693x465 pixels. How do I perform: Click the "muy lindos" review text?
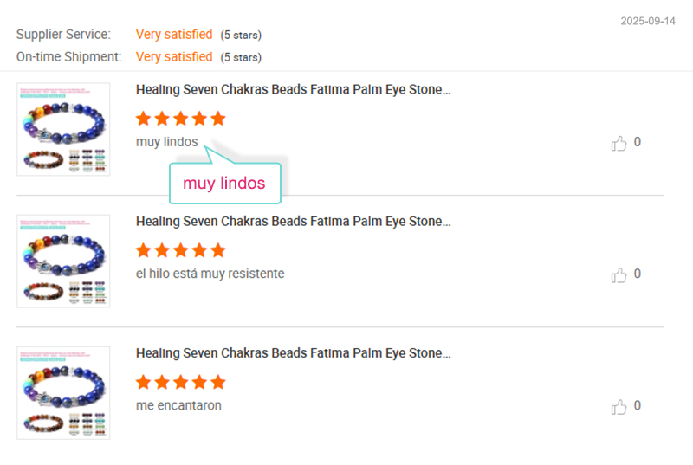click(166, 142)
